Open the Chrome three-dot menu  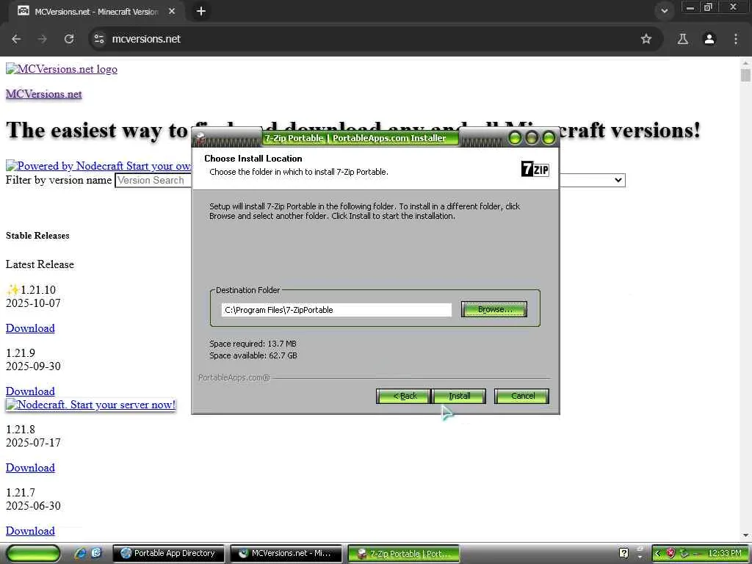(x=736, y=40)
